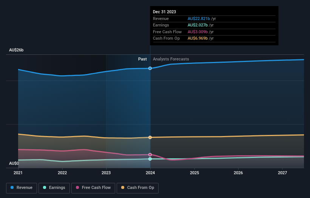Click the Earnings row label in tooltip
The image size is (310, 198).
point(161,25)
